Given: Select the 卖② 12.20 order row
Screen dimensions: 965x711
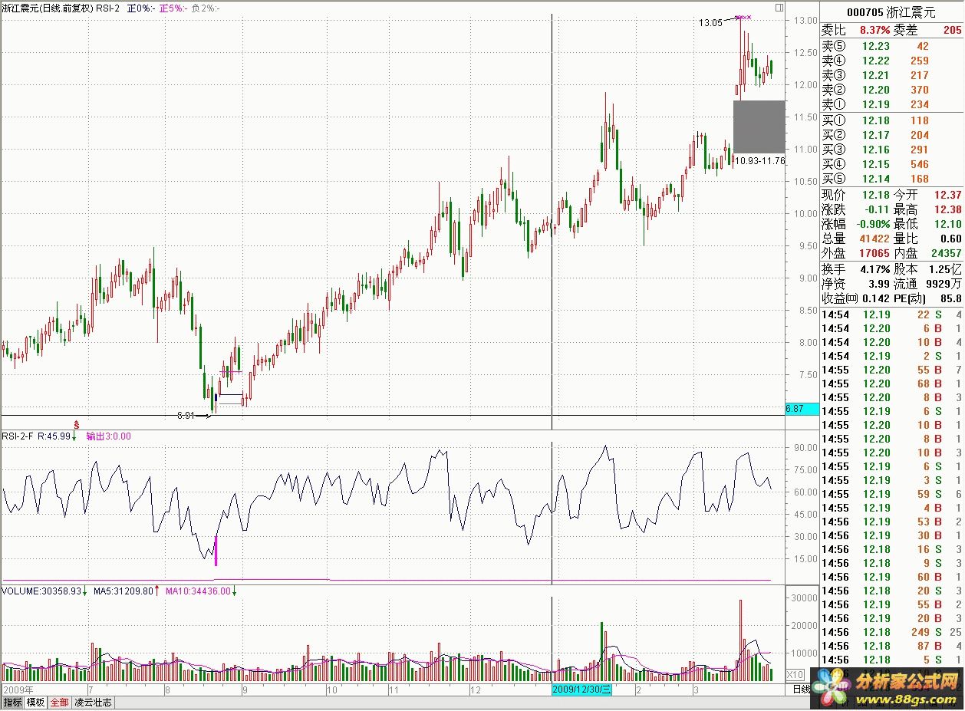Looking at the screenshot, I should (891, 90).
